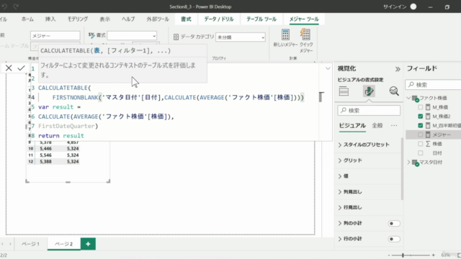
Task: Click the zoom-out minus icon in status bar
Action: point(389,255)
